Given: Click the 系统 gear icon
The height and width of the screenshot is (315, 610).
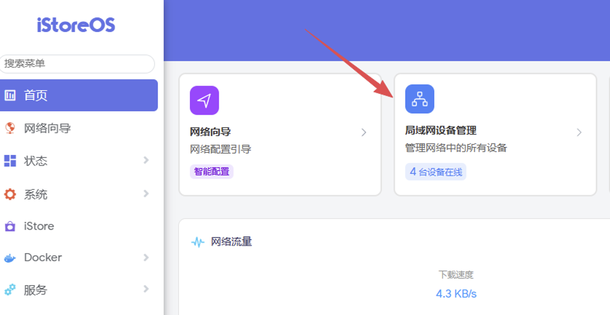Looking at the screenshot, I should (x=10, y=194).
